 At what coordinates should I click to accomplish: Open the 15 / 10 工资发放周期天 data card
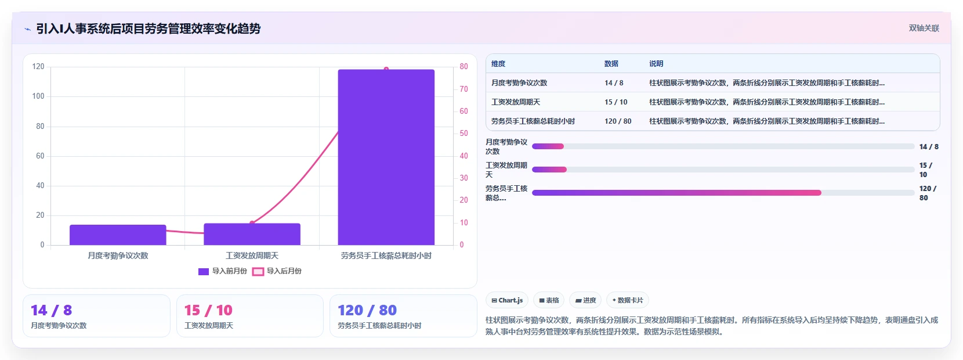pos(250,316)
